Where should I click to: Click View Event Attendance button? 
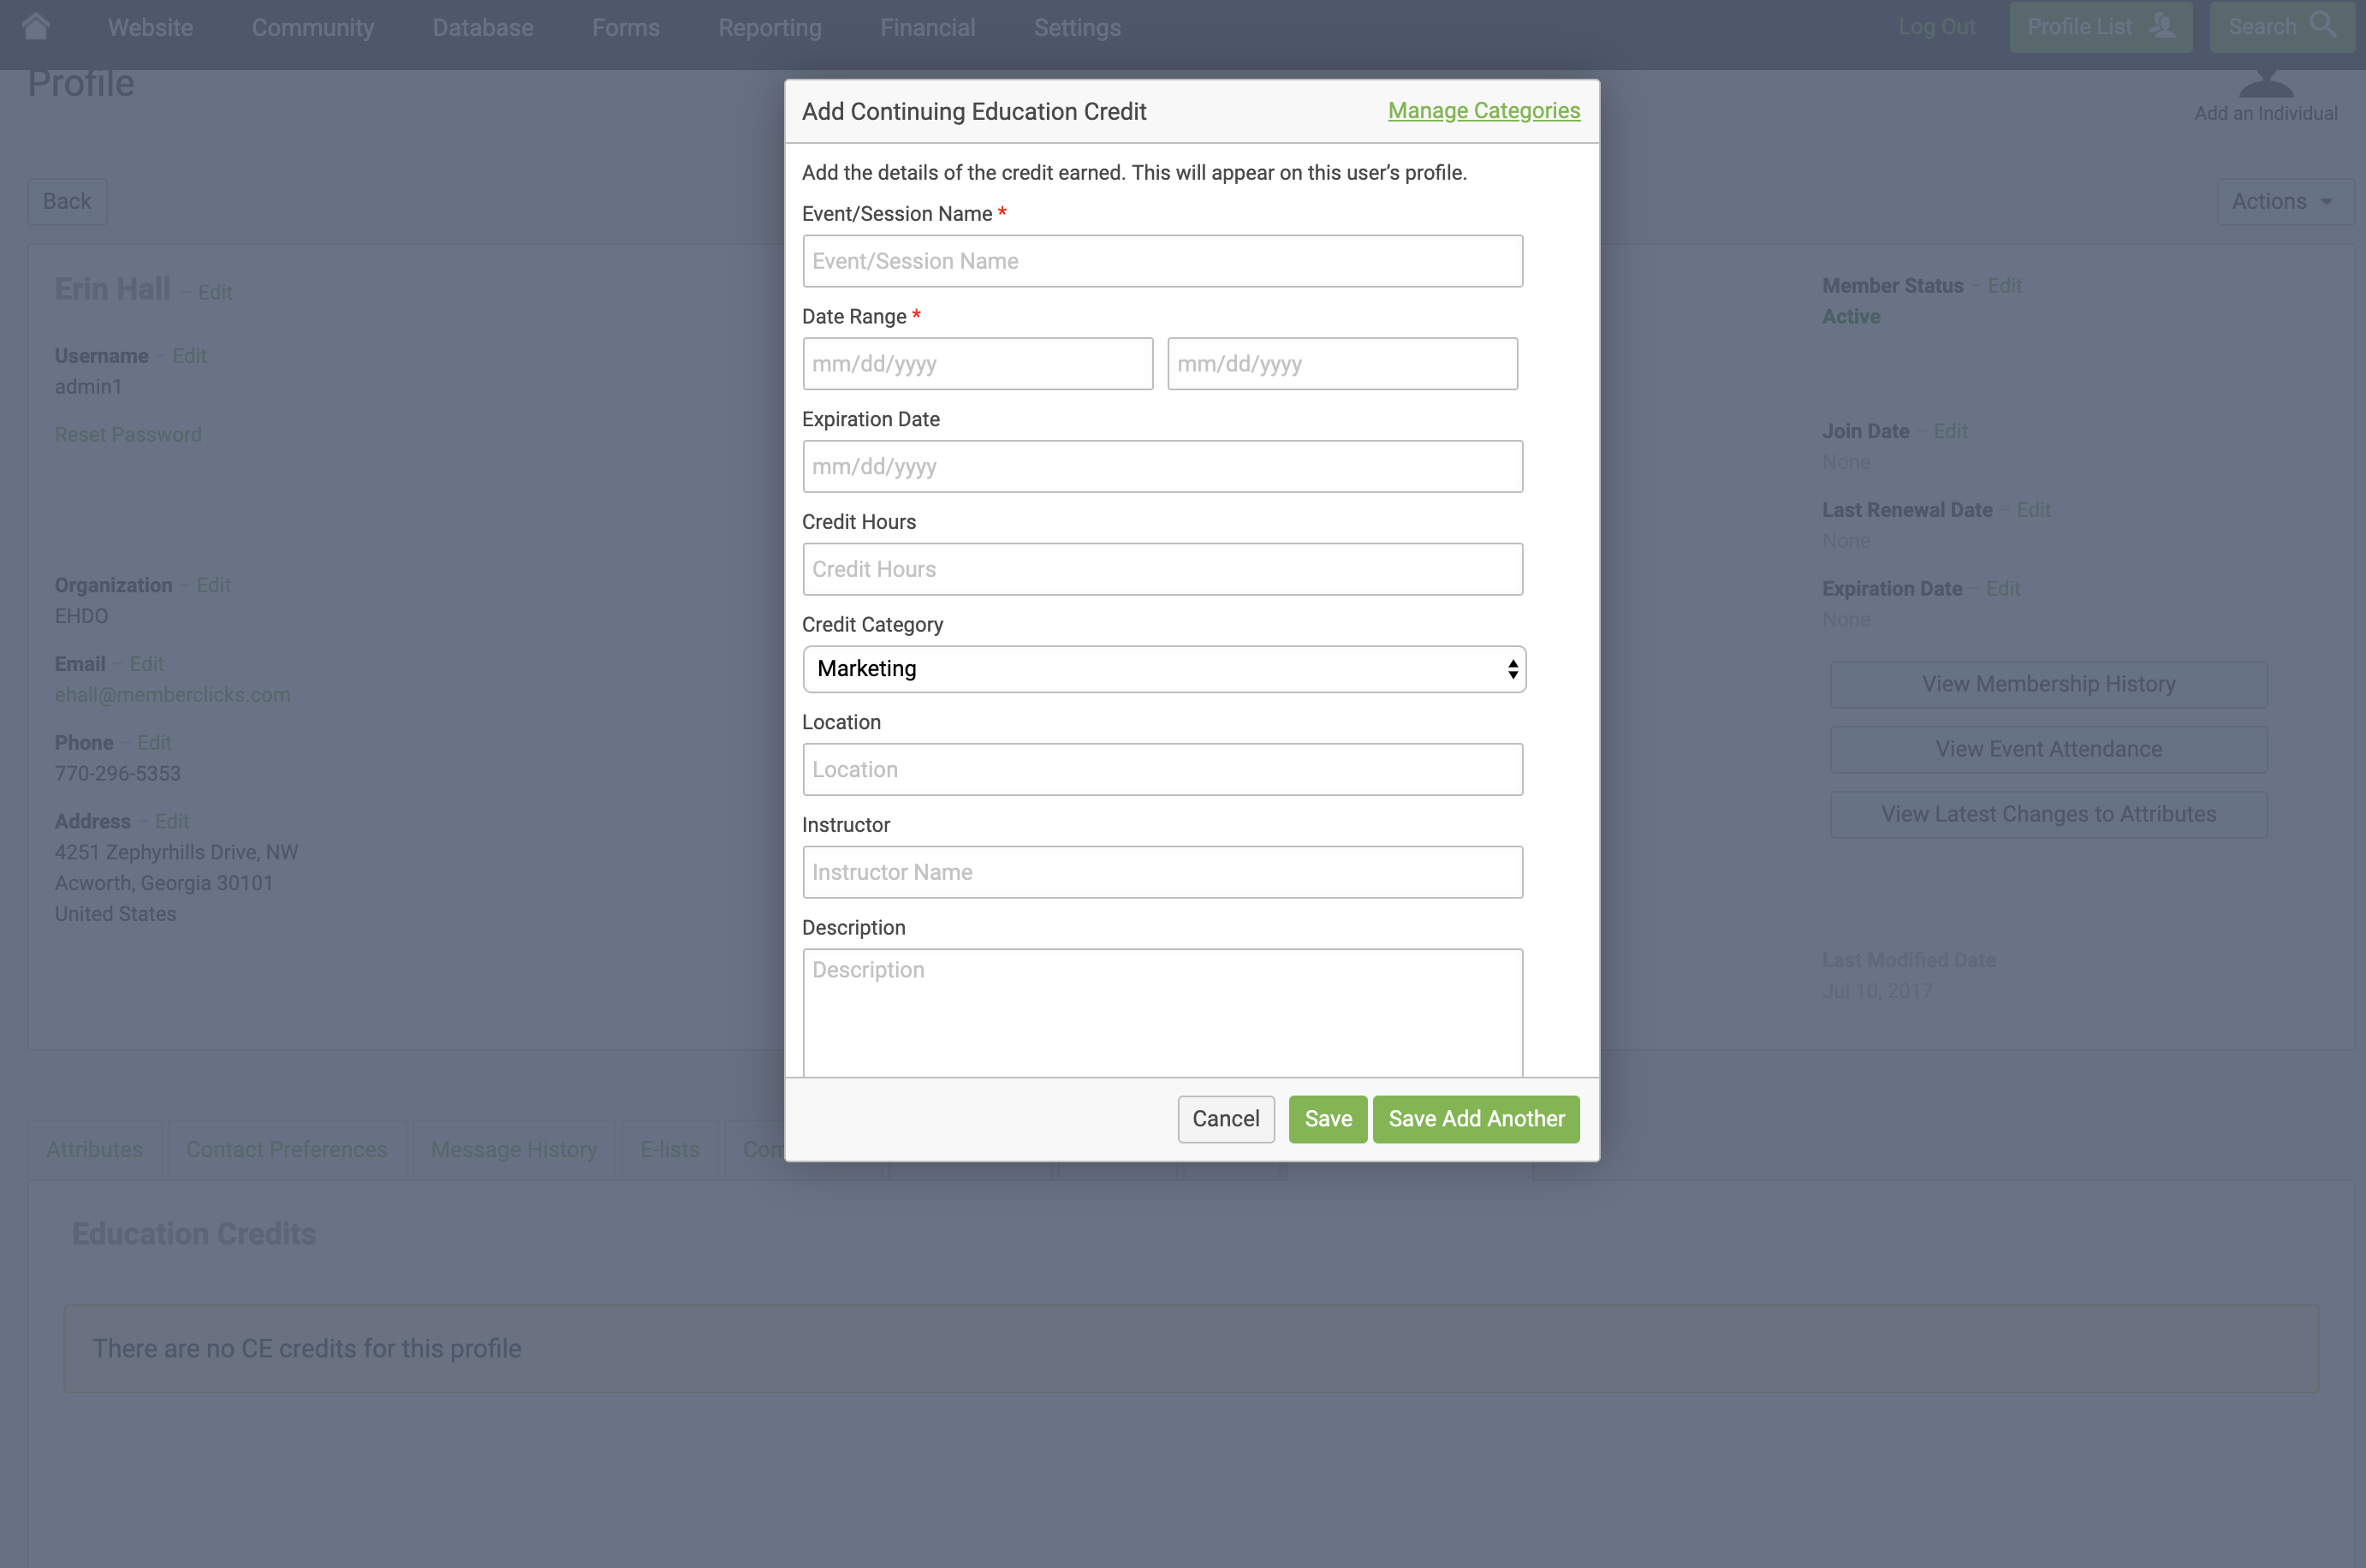coord(2048,749)
